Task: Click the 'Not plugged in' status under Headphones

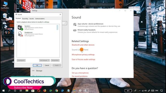Action: 29,36
